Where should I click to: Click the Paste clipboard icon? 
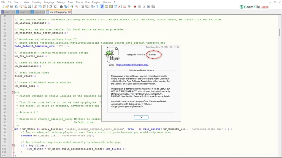pyautogui.click(x=45, y=7)
